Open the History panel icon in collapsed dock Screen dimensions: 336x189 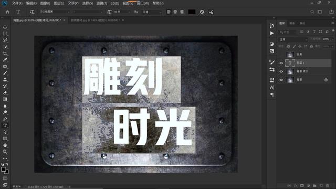pos(272,26)
